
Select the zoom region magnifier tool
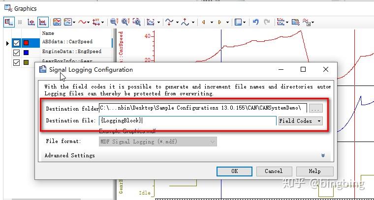click(x=137, y=22)
